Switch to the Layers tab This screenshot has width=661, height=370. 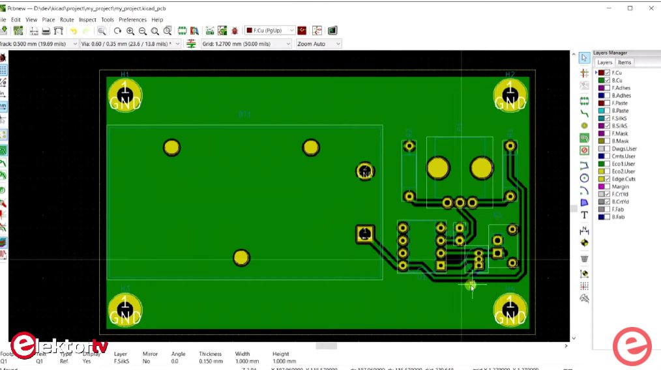pos(604,63)
